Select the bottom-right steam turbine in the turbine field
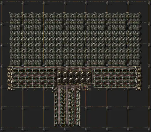 [x=138, y=63]
